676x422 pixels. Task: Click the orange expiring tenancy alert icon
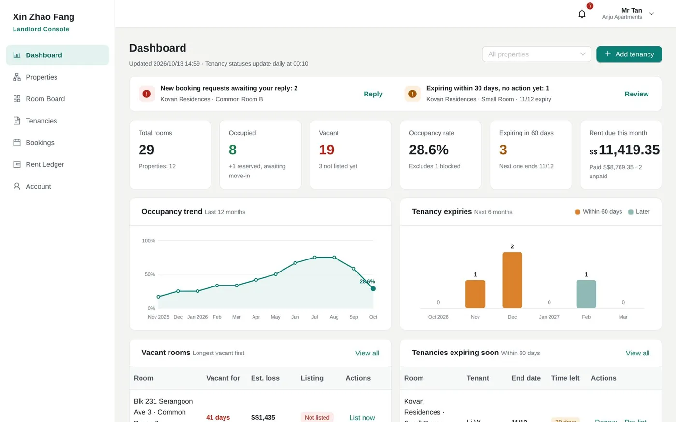click(412, 94)
